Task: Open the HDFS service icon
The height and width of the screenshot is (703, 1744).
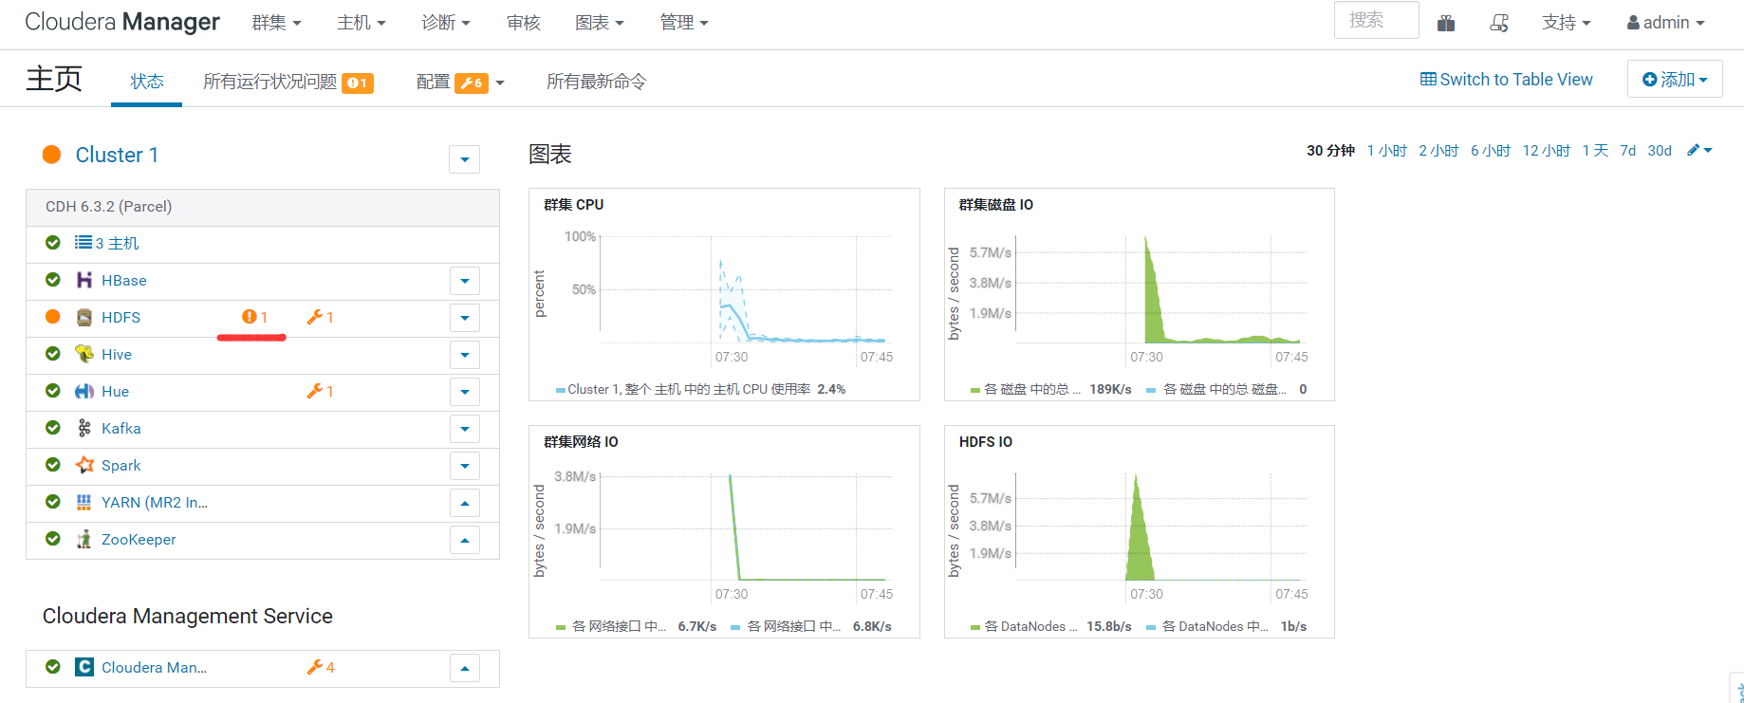Action: coord(84,317)
